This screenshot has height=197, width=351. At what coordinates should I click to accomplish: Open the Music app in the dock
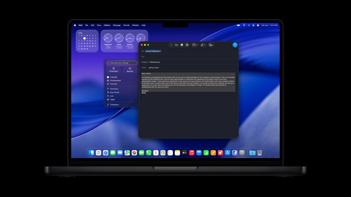coord(192,153)
